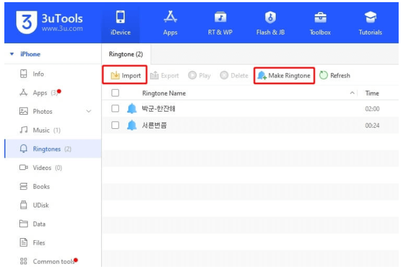Open the Tutorials section
Screen dimensions: 403x269
370,23
